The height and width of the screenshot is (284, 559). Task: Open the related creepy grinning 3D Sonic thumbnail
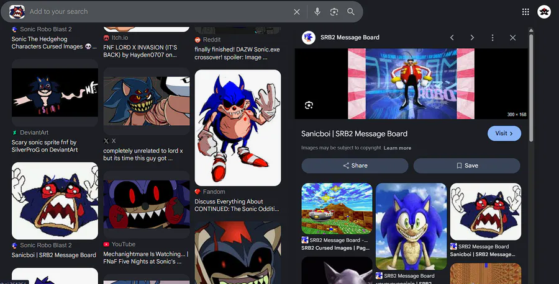point(411,226)
